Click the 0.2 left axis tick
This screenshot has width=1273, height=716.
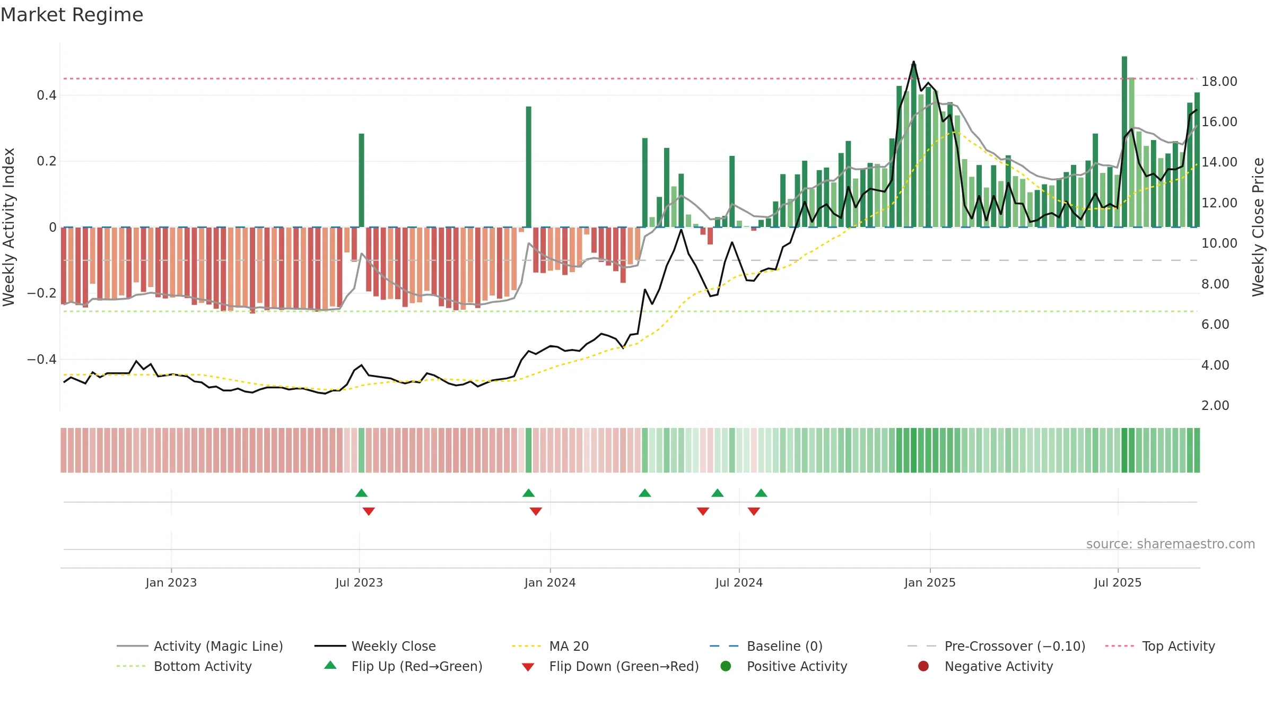pyautogui.click(x=47, y=161)
